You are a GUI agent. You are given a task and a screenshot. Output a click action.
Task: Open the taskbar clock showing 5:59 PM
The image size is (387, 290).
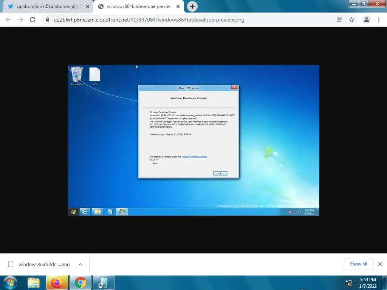coord(368,283)
